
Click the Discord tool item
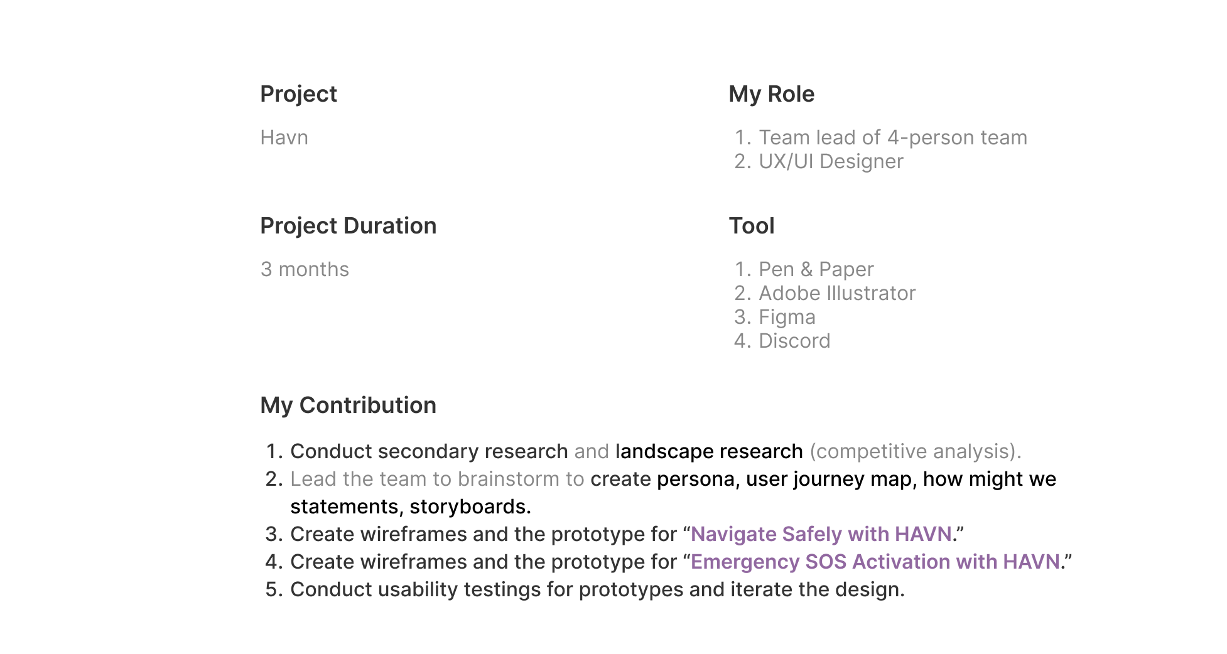[x=794, y=341]
